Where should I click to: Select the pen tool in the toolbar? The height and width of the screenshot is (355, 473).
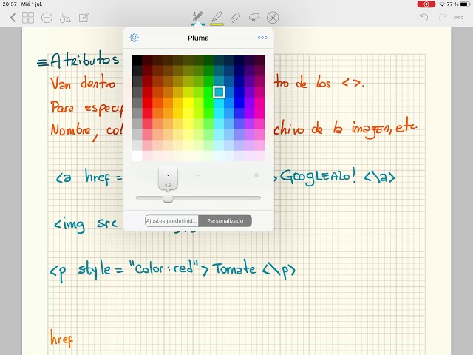tap(198, 17)
